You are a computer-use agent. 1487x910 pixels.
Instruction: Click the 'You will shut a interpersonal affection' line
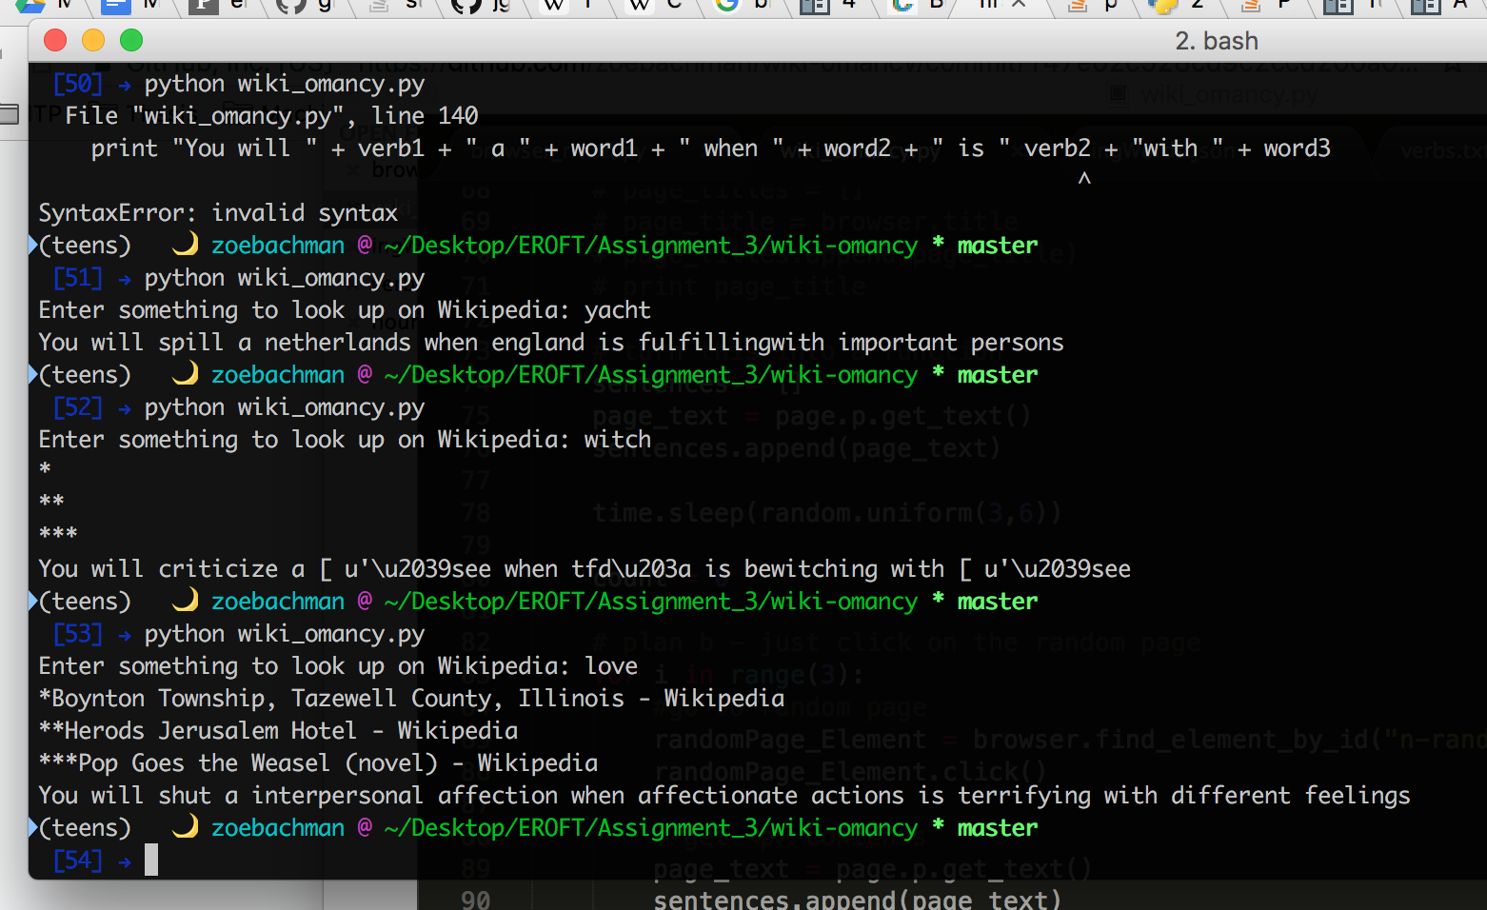coord(724,796)
